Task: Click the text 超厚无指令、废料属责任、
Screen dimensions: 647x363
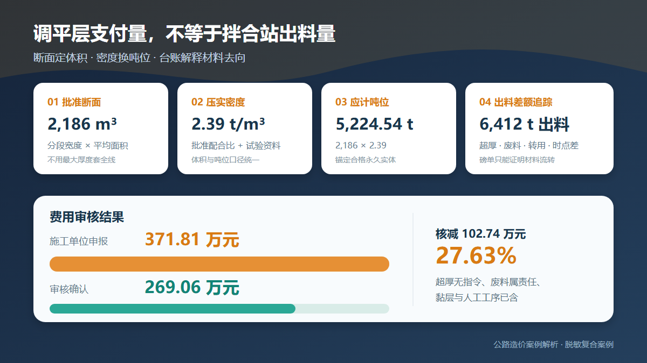Action: 488,282
